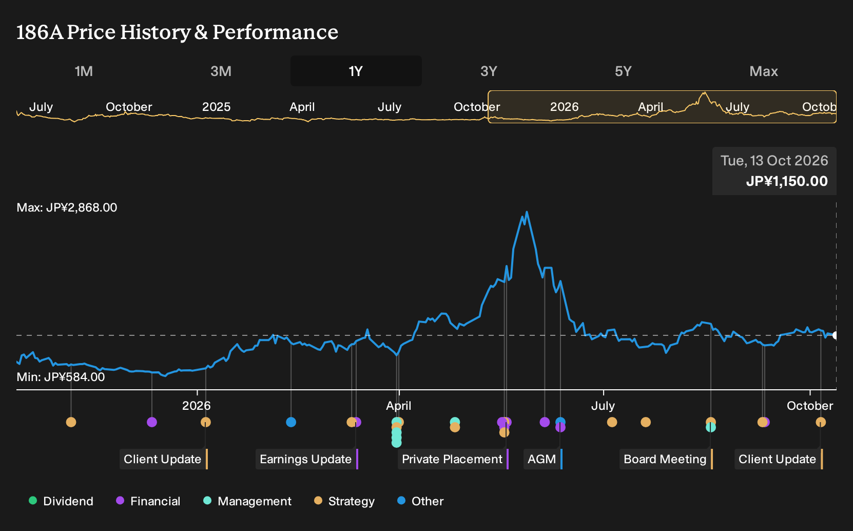Click the teal Management dot below Board Meeting marker

[x=711, y=427]
